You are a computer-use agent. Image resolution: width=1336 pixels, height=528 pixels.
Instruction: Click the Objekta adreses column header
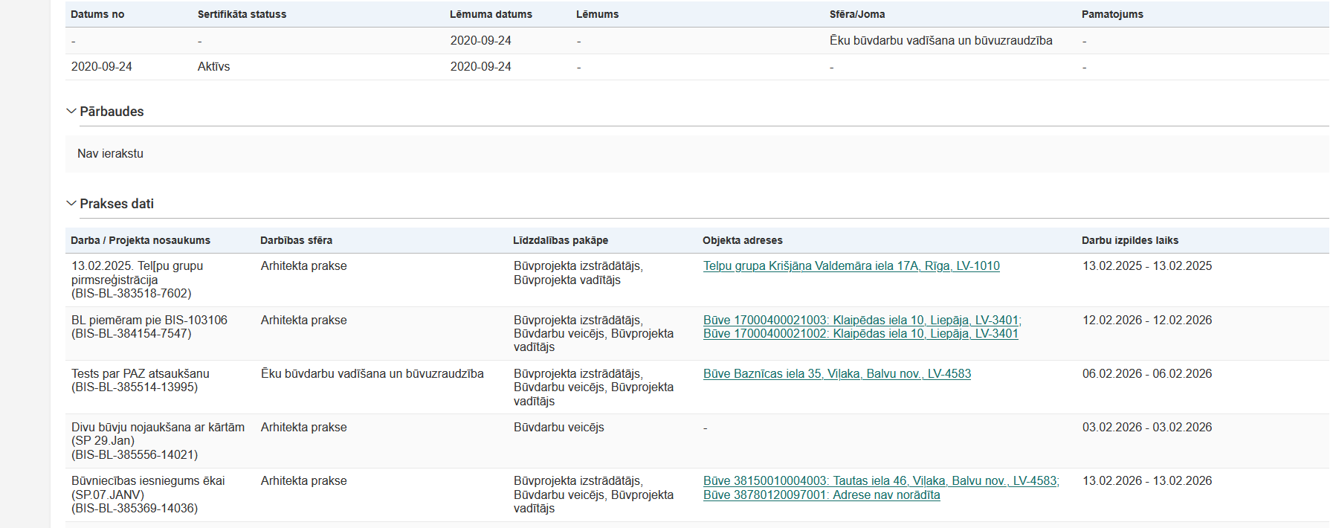pos(742,240)
